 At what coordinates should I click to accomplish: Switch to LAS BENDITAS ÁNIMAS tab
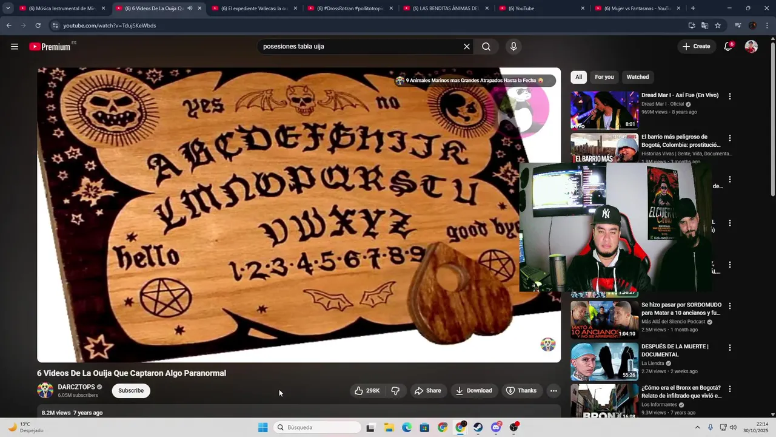point(446,8)
